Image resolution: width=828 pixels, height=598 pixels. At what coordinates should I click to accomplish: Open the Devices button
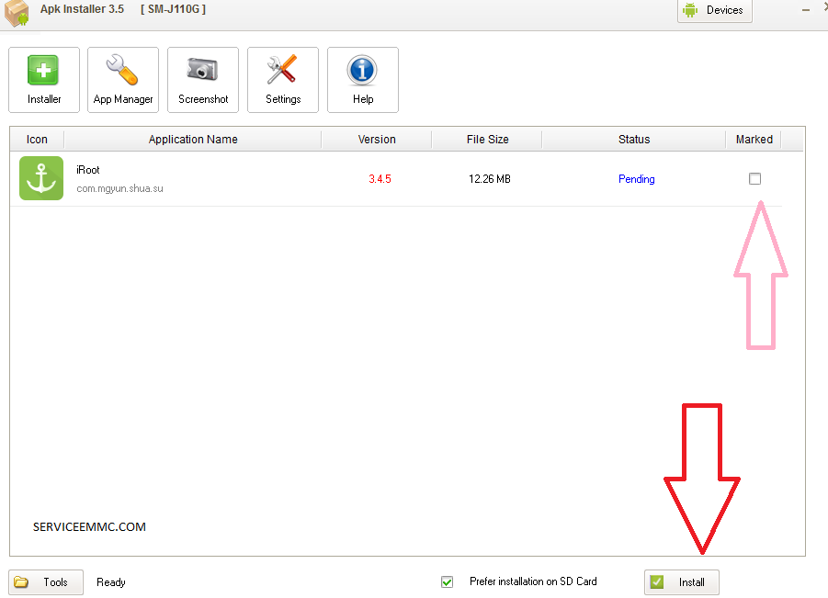[x=715, y=10]
